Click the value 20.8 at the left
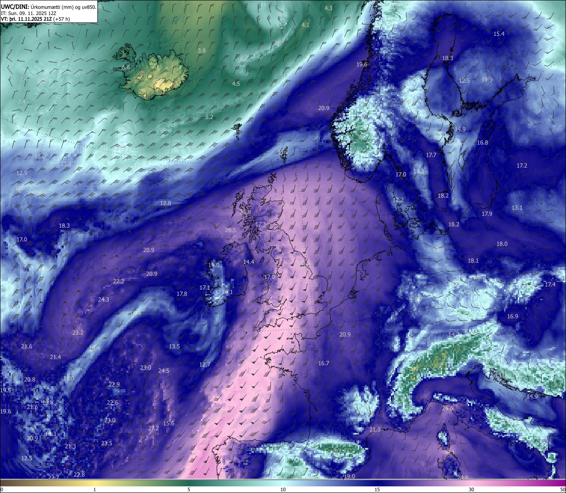 [x=30, y=380]
